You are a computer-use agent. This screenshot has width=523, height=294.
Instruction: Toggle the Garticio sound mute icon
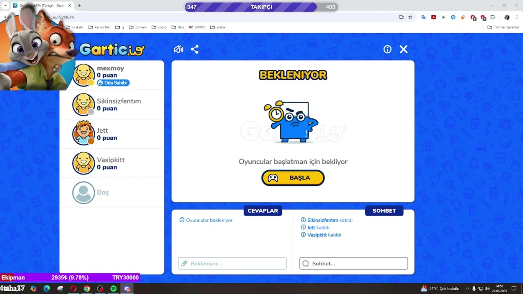pyautogui.click(x=178, y=49)
